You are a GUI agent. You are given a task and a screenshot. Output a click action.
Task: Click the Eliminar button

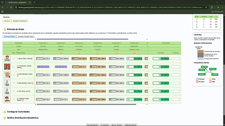[x=7, y=21]
